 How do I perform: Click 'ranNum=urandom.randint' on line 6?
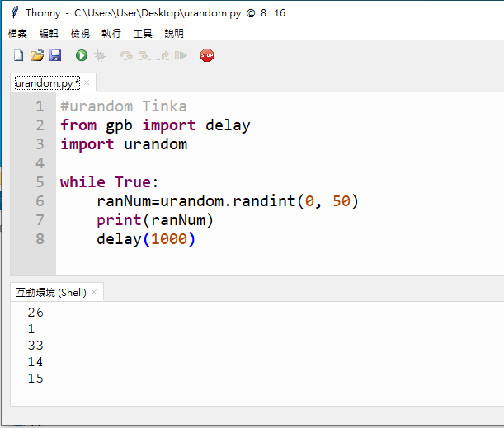[x=196, y=201]
